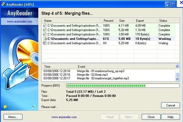
Task: Select the bold Working status row
Action: click(x=109, y=39)
